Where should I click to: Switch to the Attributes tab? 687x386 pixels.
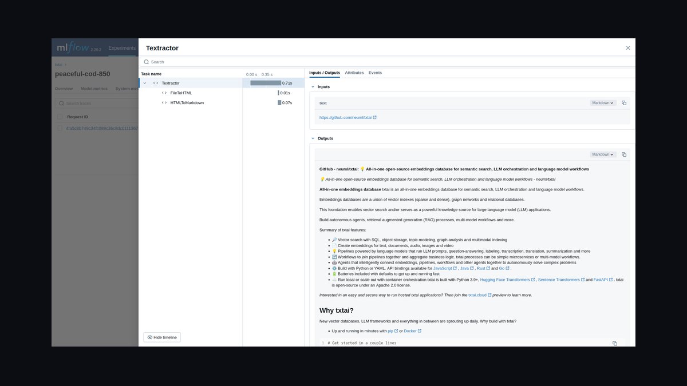tap(354, 73)
